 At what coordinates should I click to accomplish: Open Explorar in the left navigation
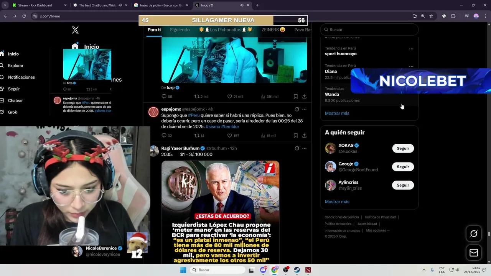pos(15,66)
